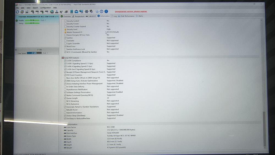Toggle the Queue Length checkbox
Screen dimensions: 275x155
65,98
